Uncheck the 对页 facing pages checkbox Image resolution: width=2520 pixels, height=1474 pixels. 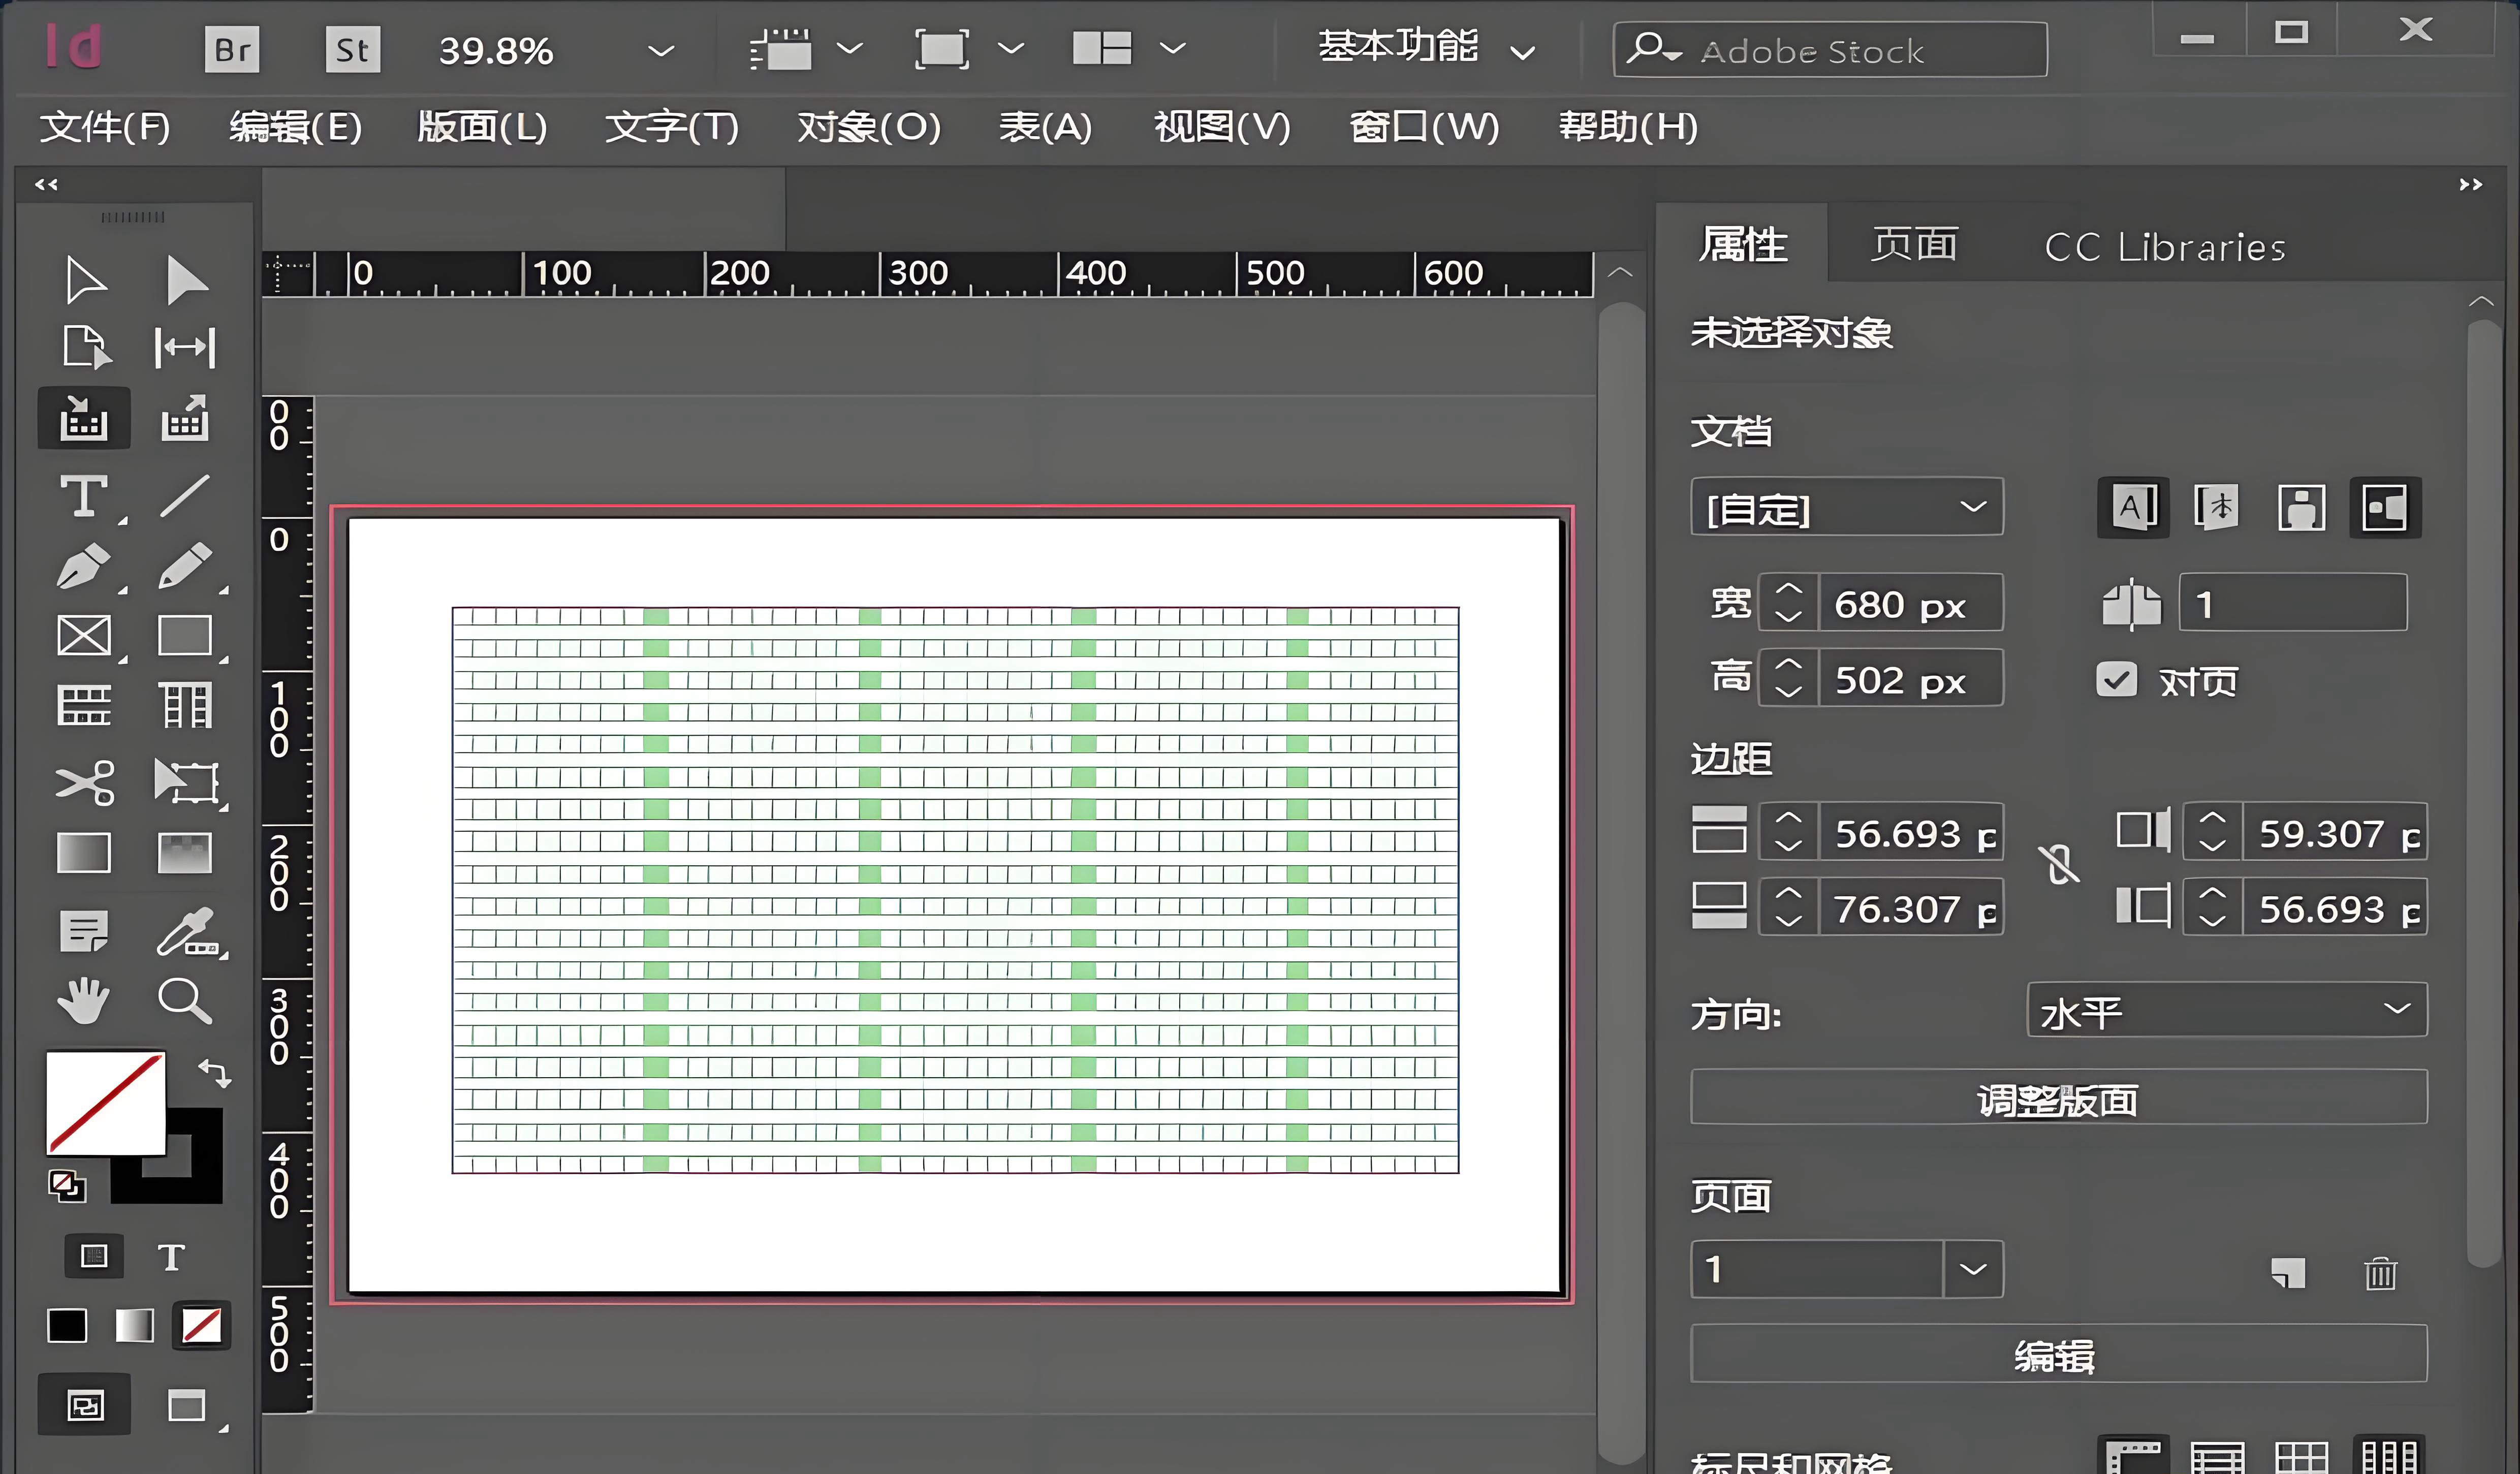(2116, 681)
